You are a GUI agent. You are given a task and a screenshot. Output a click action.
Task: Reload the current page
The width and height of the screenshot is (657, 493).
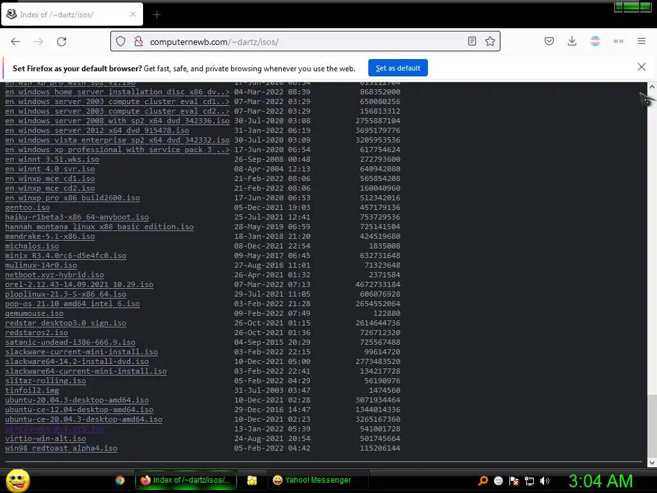pyautogui.click(x=62, y=42)
